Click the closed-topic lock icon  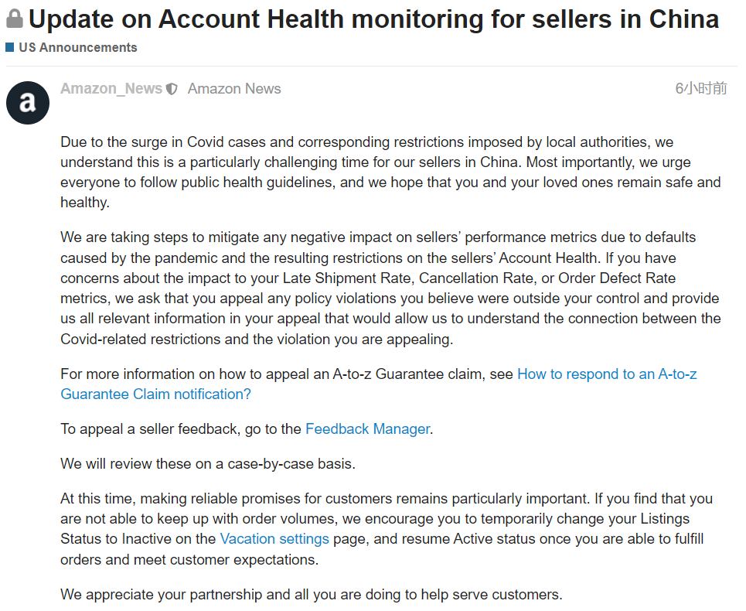click(x=14, y=19)
